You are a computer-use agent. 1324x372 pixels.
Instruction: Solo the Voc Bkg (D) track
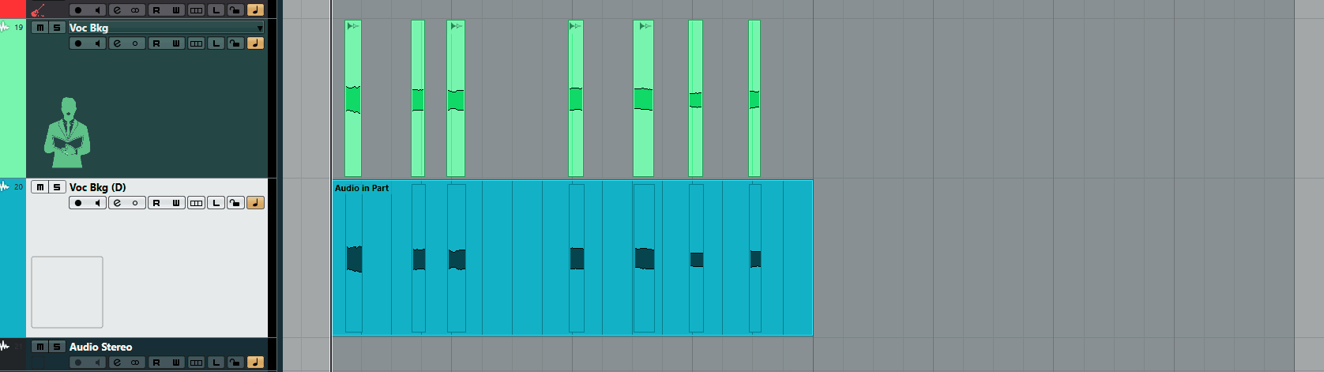point(57,187)
